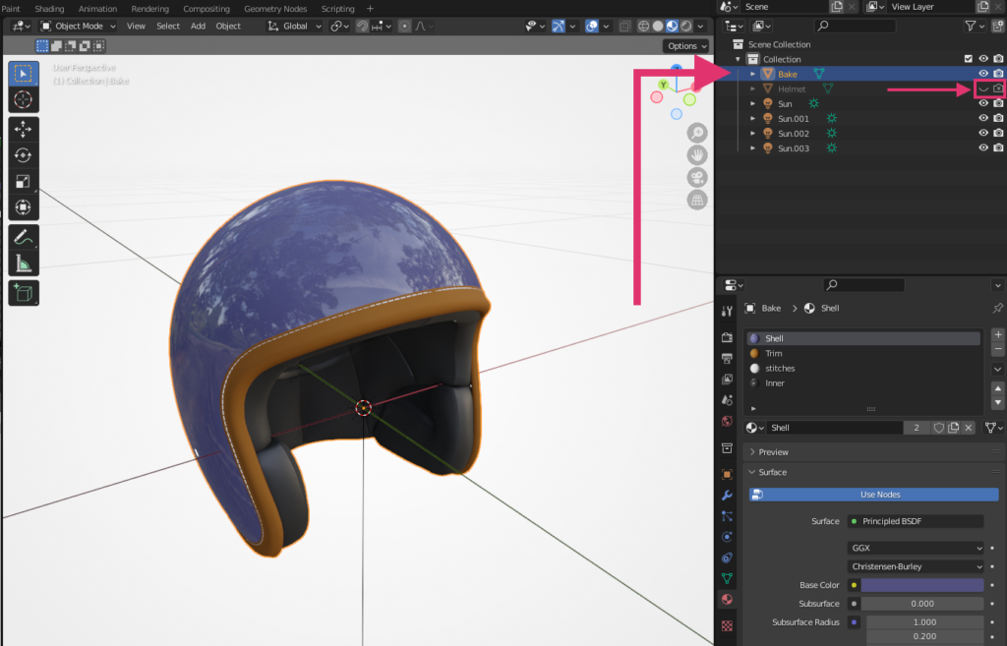
Task: Toggle X-ray mode in viewport header
Action: [624, 27]
